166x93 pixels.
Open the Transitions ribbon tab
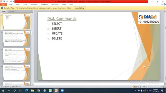tap(34, 4)
